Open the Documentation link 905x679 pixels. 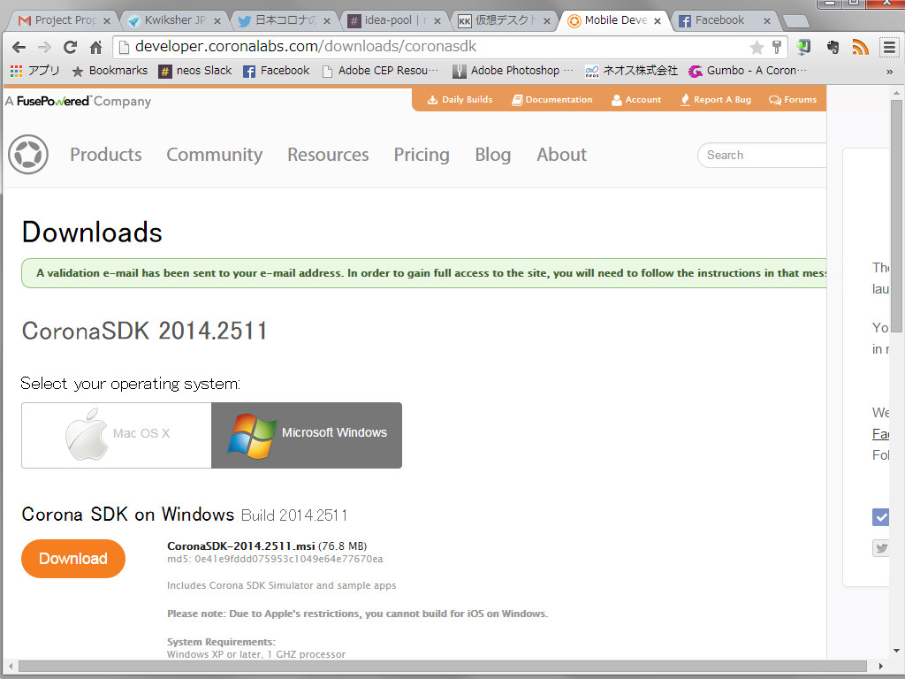[x=551, y=100]
